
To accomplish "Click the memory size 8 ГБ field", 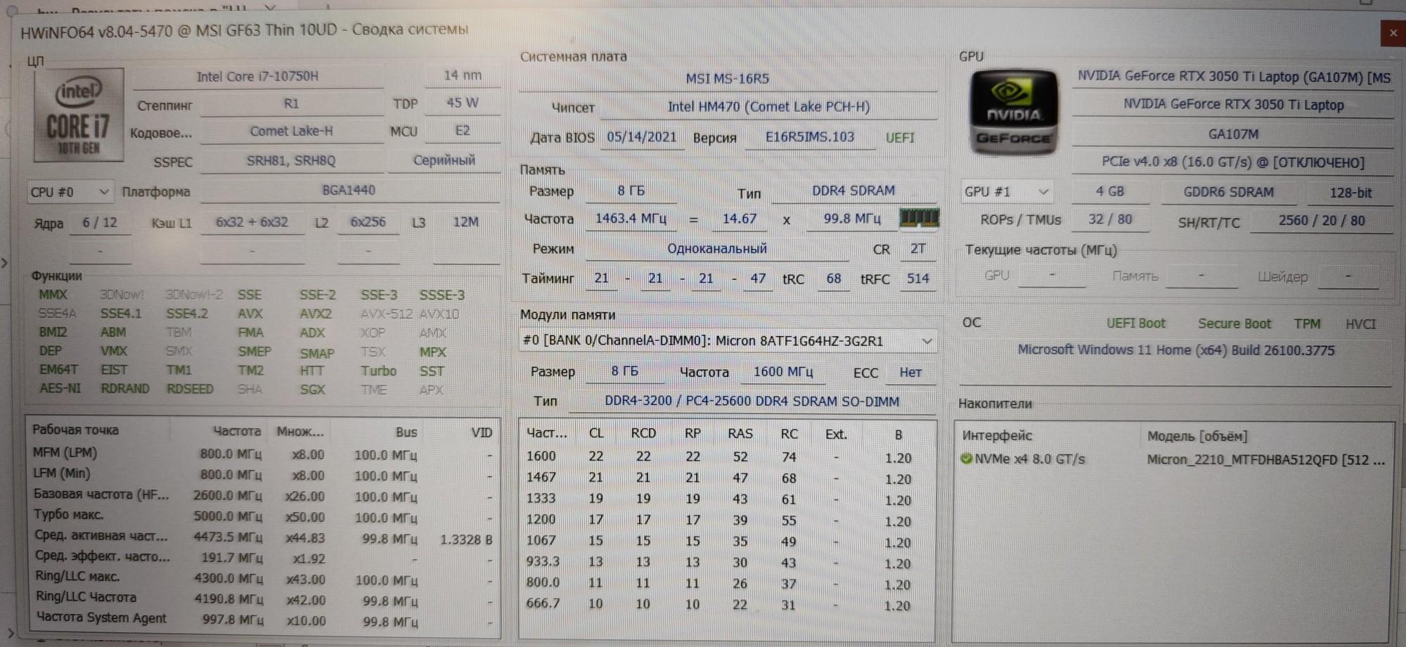I will pyautogui.click(x=631, y=191).
